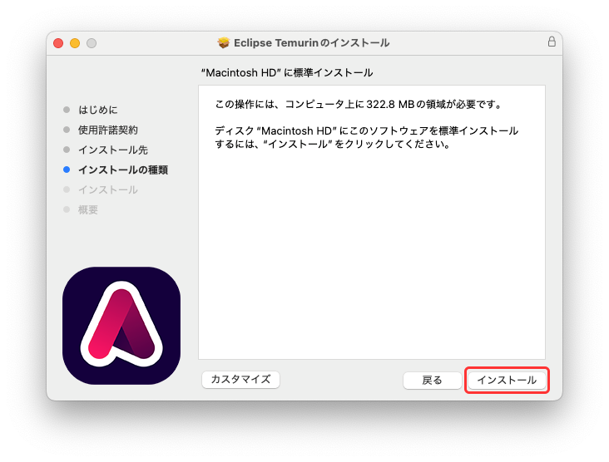Image resolution: width=609 pixels, height=462 pixels.
Task: Click the Adoptium logo image
Action: (x=121, y=326)
